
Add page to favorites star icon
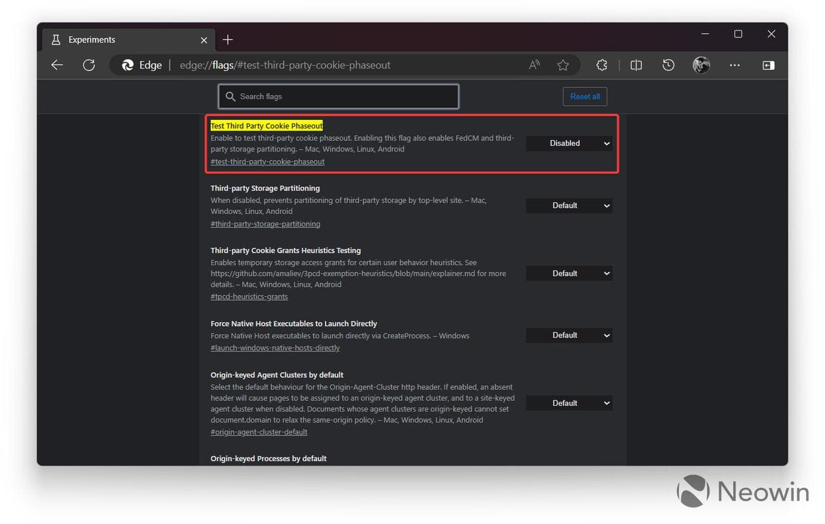coord(563,65)
